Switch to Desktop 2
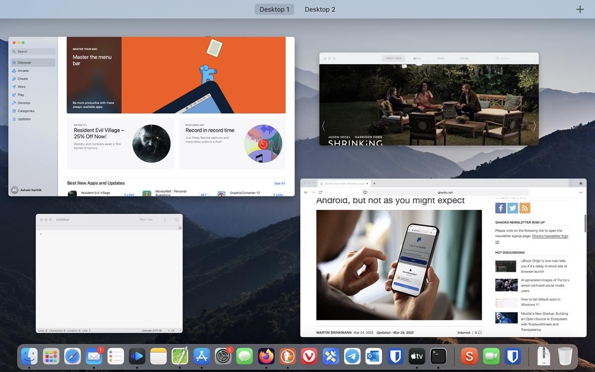Screen dimensions: 595x372 point(320,9)
